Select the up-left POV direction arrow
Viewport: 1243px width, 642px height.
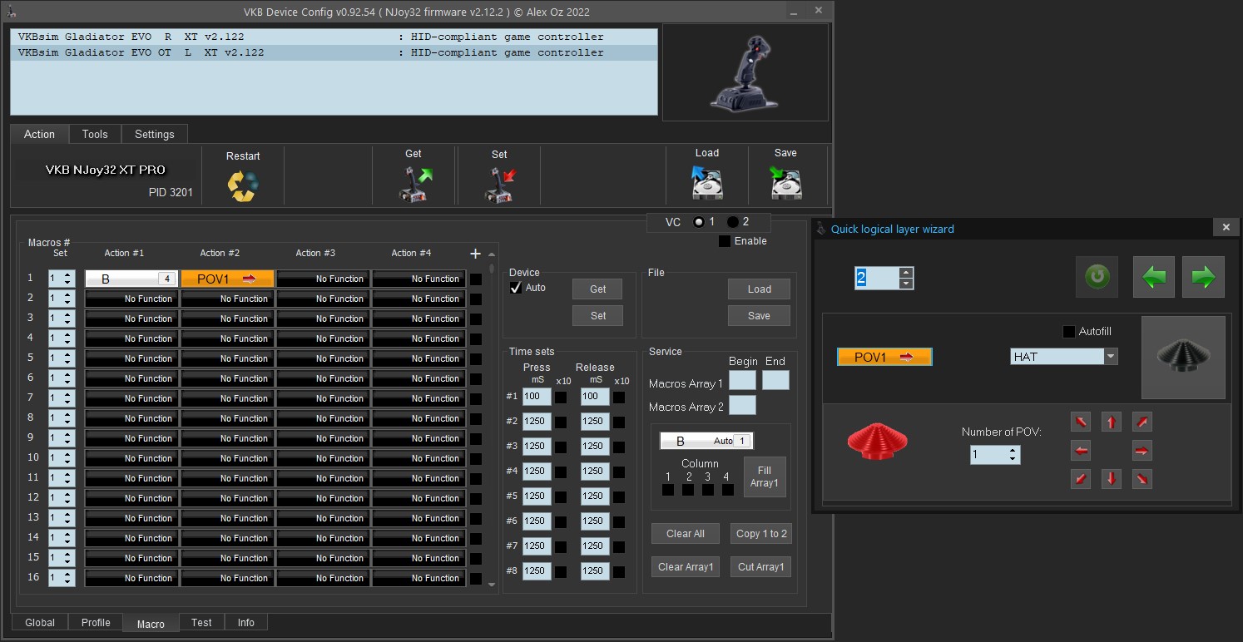click(x=1081, y=422)
